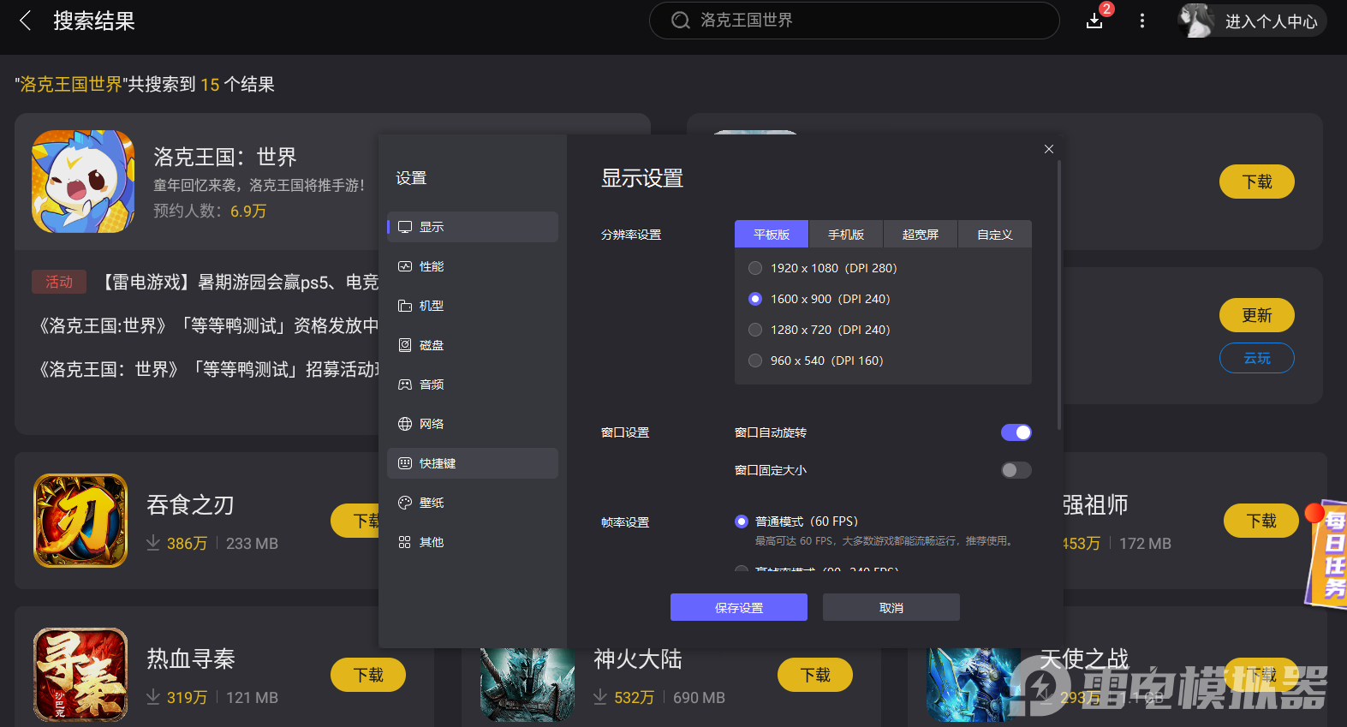
Task: Open 洛克王国：世界 game icon
Action: tap(83, 182)
